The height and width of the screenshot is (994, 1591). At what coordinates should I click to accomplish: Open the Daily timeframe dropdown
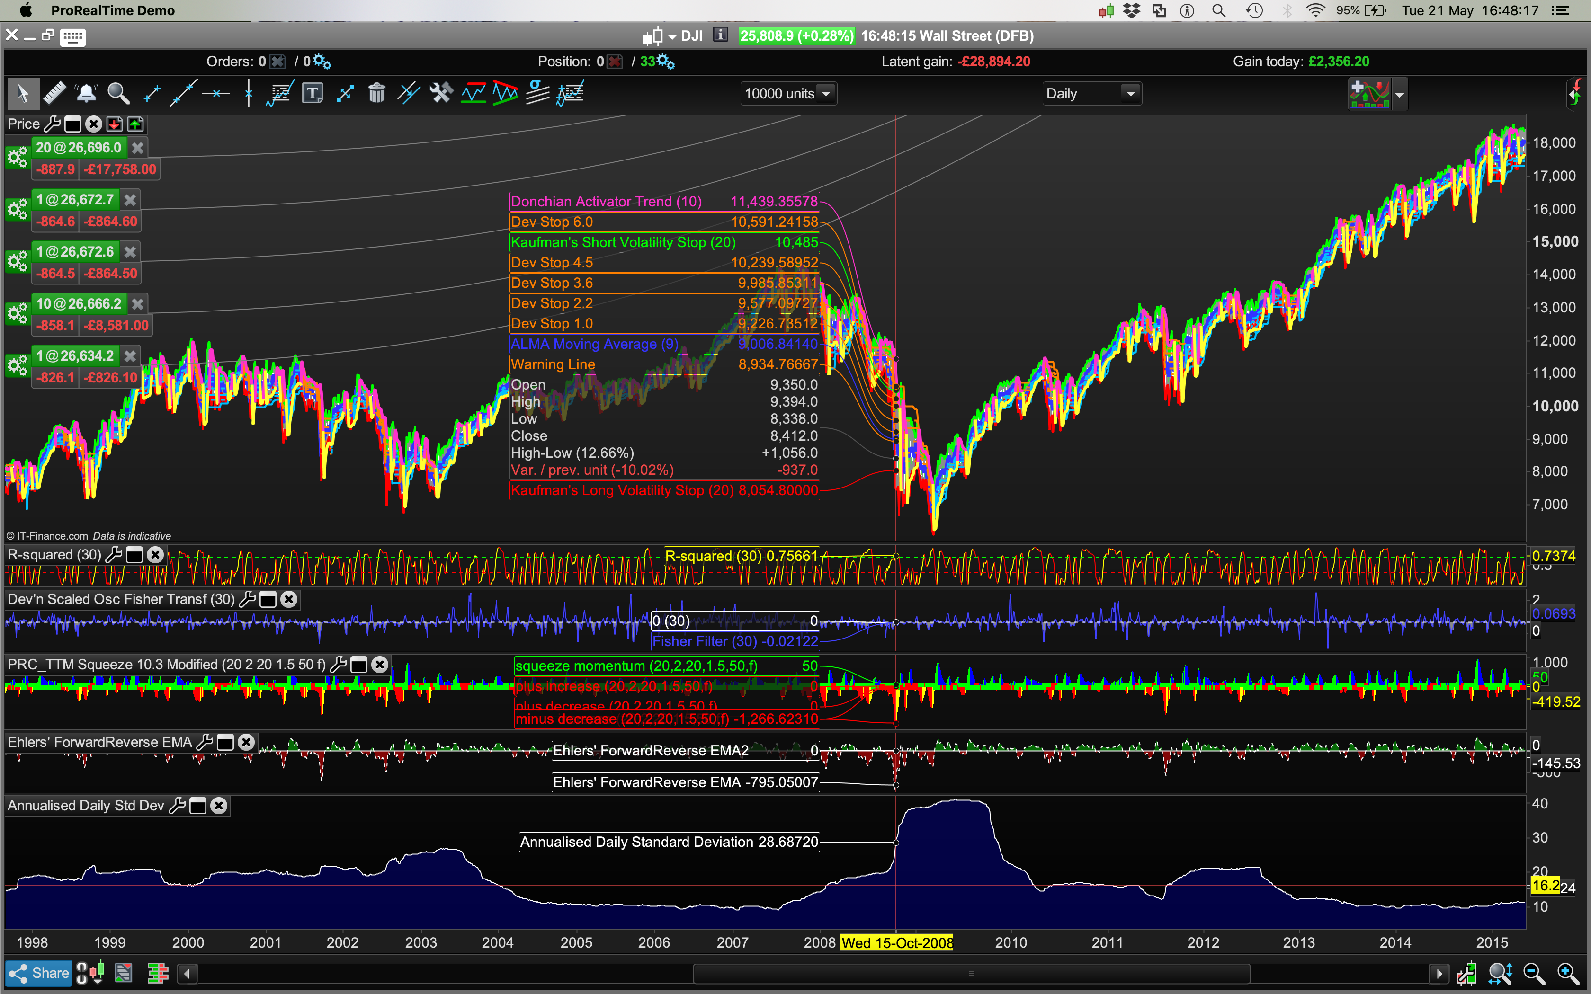point(1091,94)
